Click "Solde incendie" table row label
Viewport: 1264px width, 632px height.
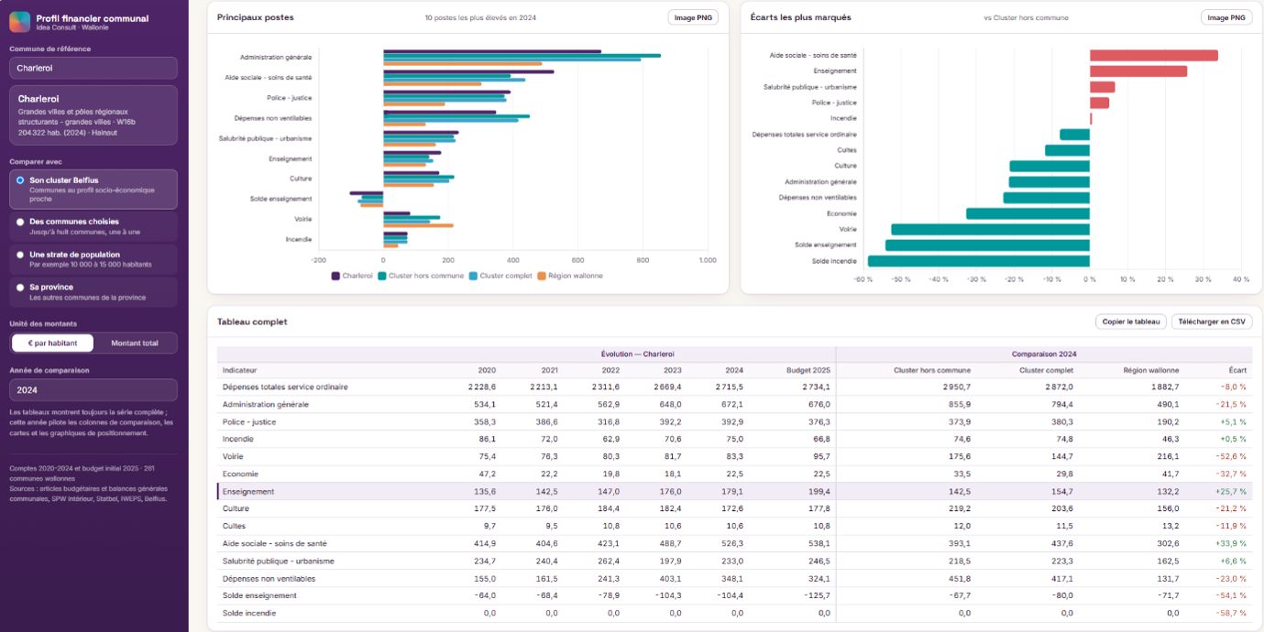pos(249,614)
